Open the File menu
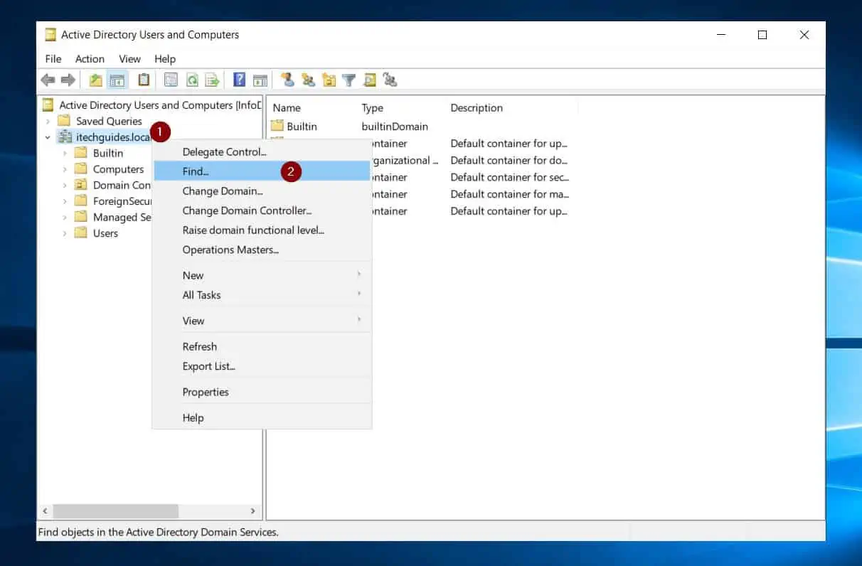This screenshot has width=862, height=566. click(53, 59)
